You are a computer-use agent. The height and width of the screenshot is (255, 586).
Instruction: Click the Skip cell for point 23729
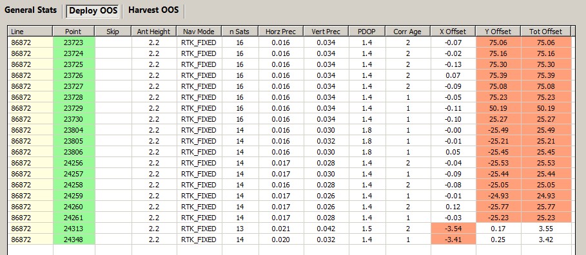point(113,108)
